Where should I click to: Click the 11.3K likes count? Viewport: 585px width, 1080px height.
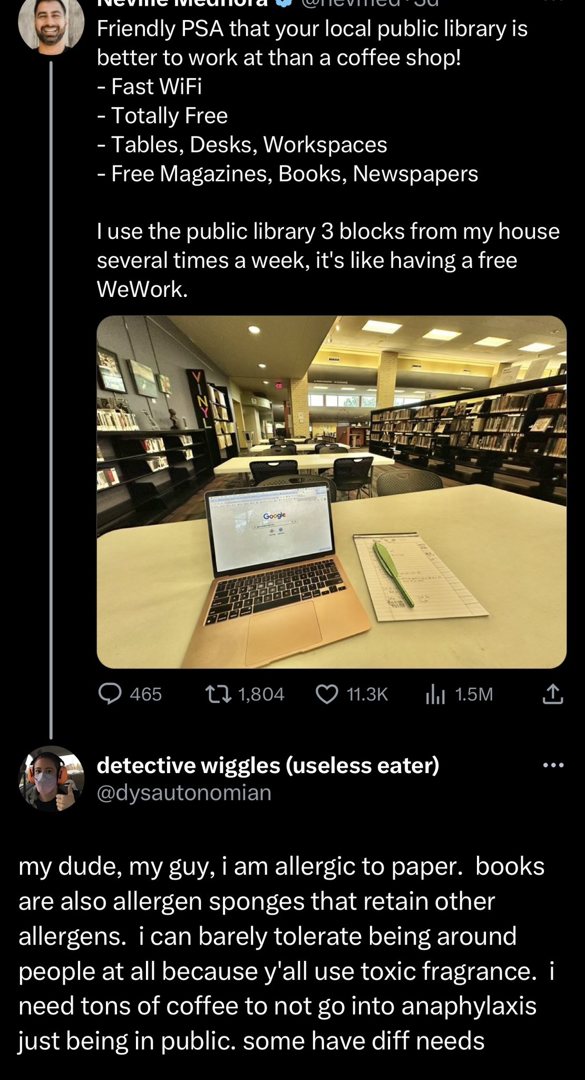[x=367, y=694]
